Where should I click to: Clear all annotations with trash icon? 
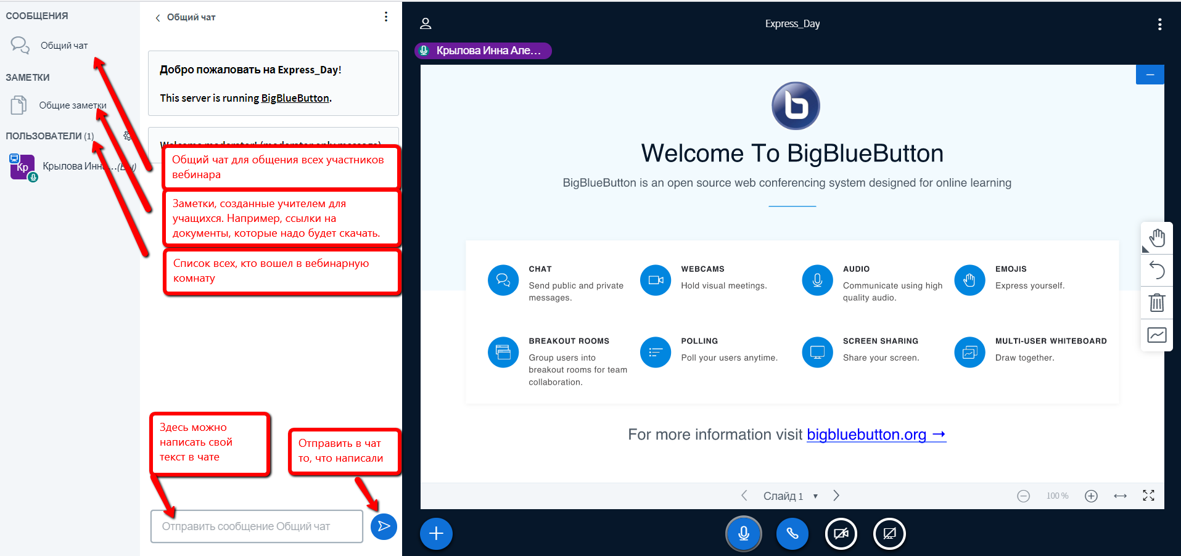tap(1157, 303)
